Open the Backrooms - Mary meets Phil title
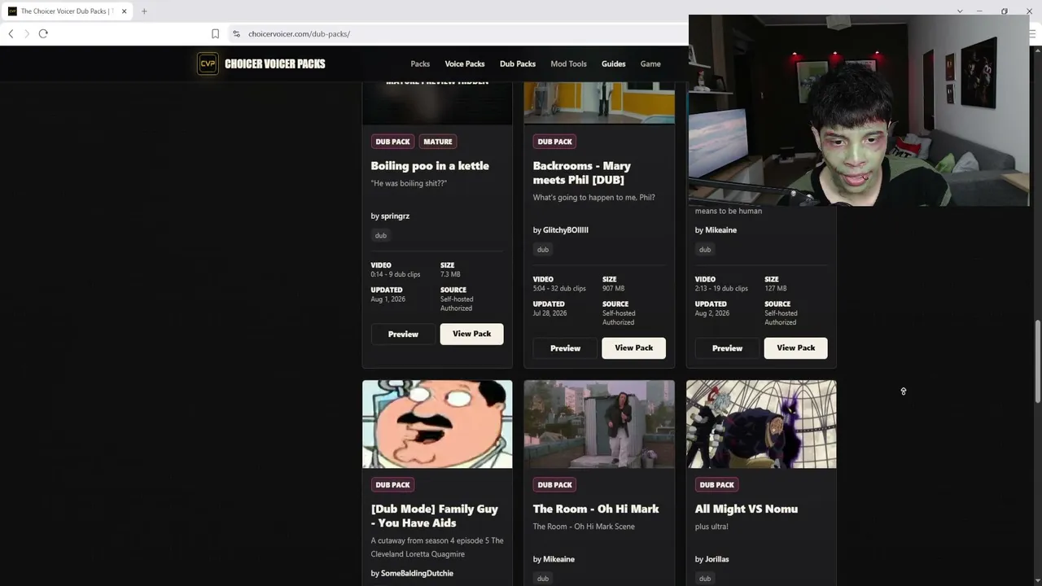1042x586 pixels. 582,173
